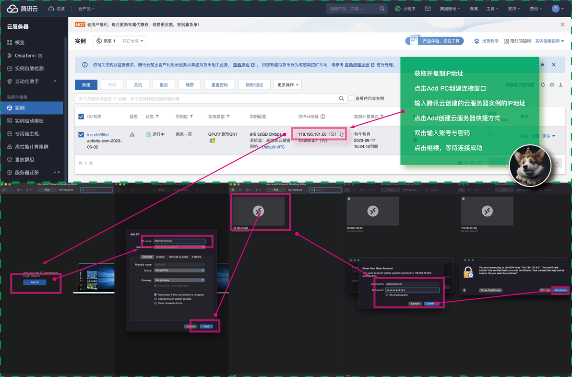The height and width of the screenshot is (377, 572).
Task: Open the 云产品 dropdown
Action: pos(86,8)
